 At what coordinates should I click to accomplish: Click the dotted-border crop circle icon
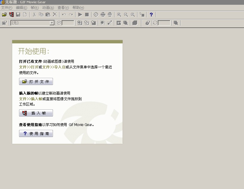tap(103, 23)
